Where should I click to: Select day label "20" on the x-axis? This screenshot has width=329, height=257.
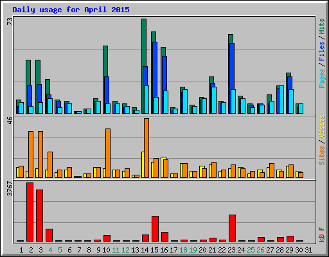(202, 250)
